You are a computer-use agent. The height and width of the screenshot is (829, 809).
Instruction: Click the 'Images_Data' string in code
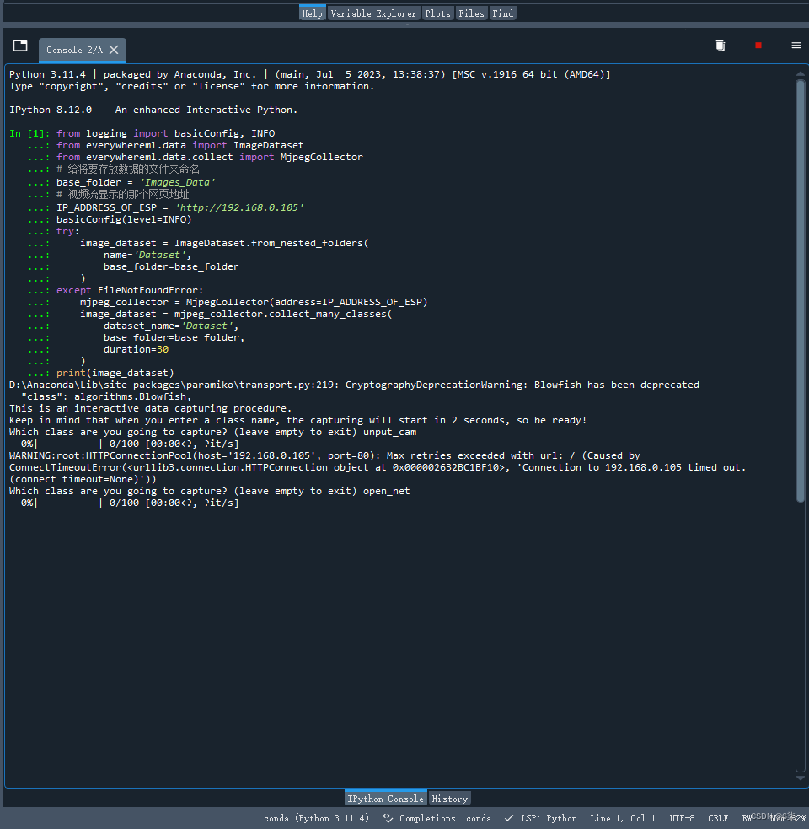click(x=178, y=182)
